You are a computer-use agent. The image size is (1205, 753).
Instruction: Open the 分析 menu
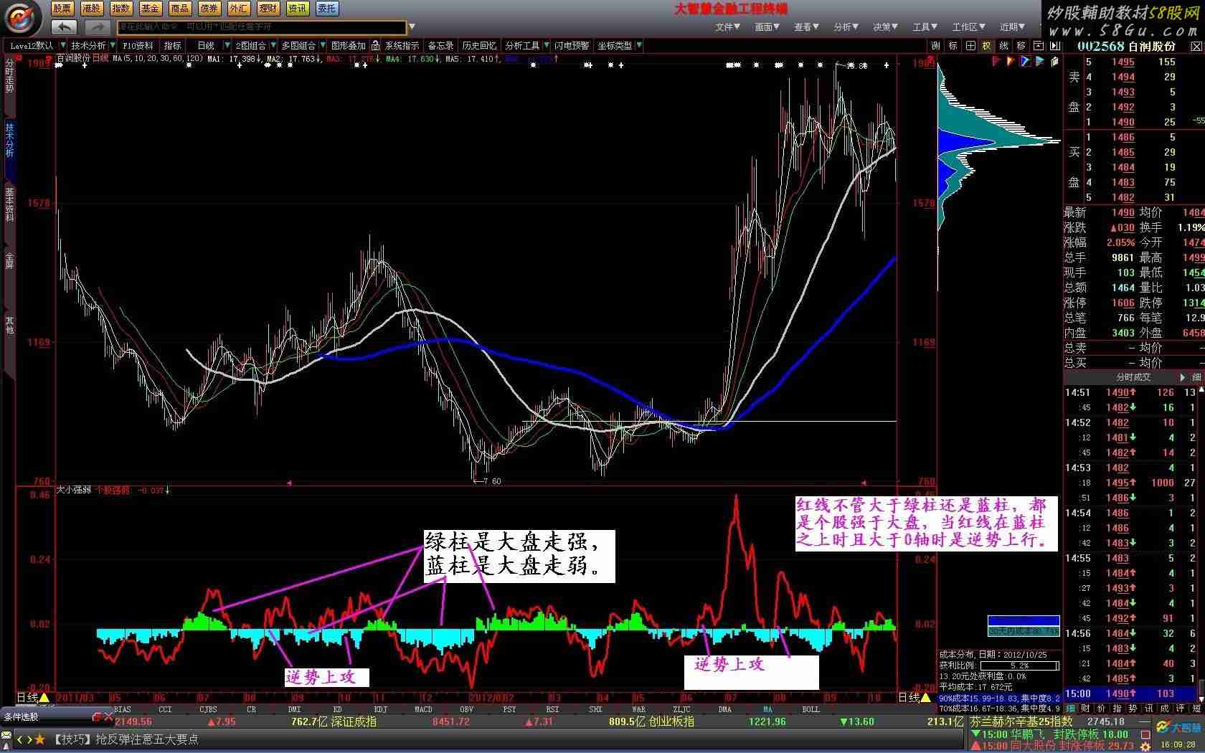(846, 27)
